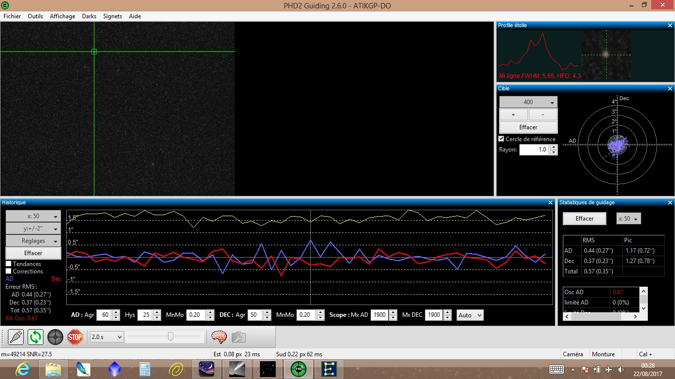The height and width of the screenshot is (379, 675).
Task: Open the Fichier menu
Action: point(12,16)
